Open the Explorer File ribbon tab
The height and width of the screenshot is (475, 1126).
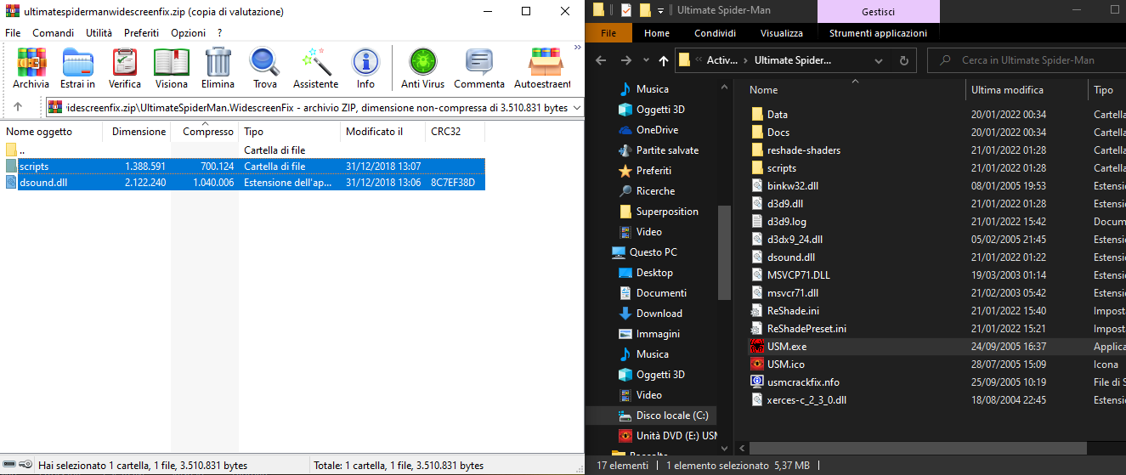tap(608, 33)
